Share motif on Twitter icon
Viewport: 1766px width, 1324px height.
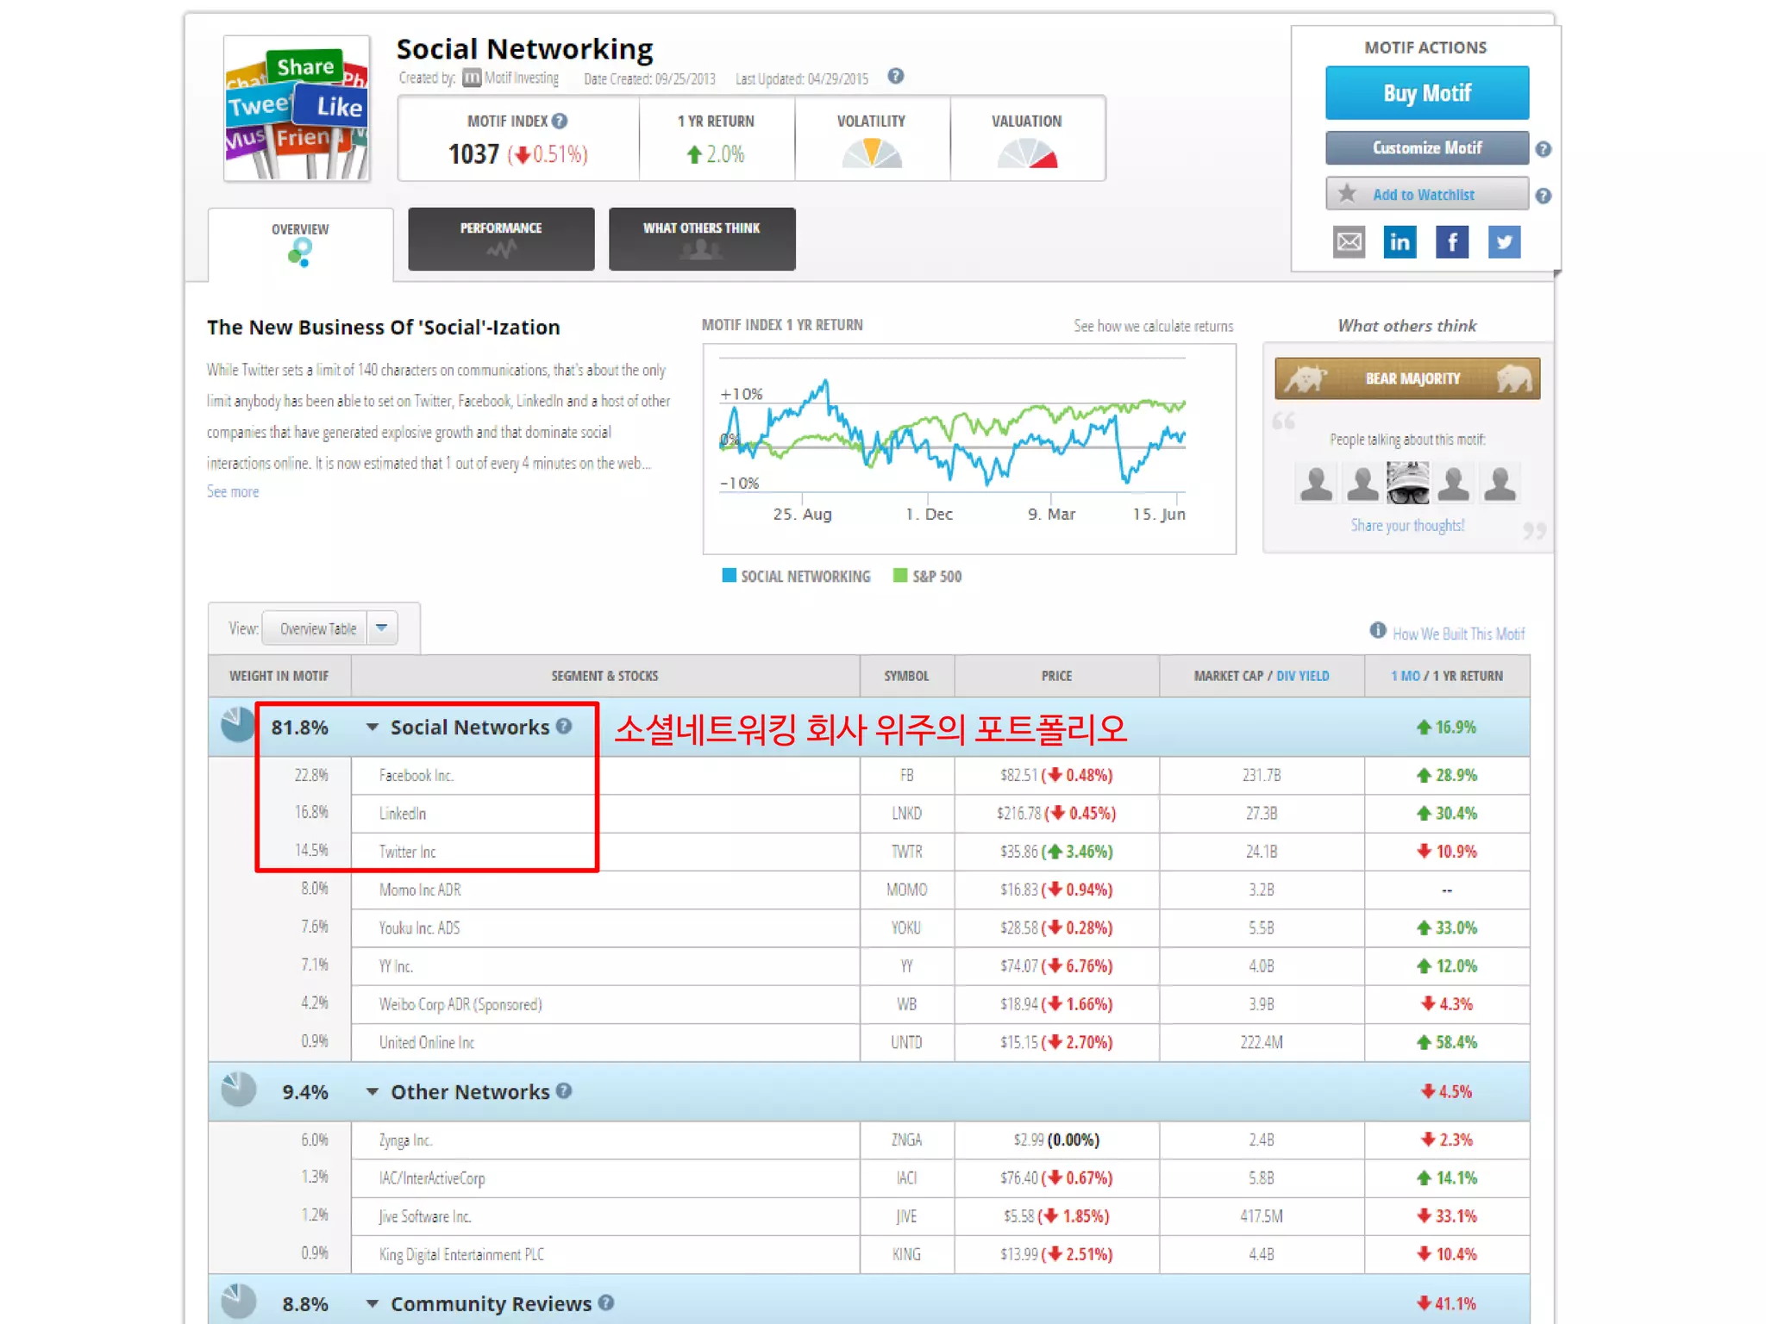[x=1504, y=242]
